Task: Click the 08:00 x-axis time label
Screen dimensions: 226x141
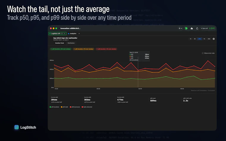Action: tap(182, 89)
